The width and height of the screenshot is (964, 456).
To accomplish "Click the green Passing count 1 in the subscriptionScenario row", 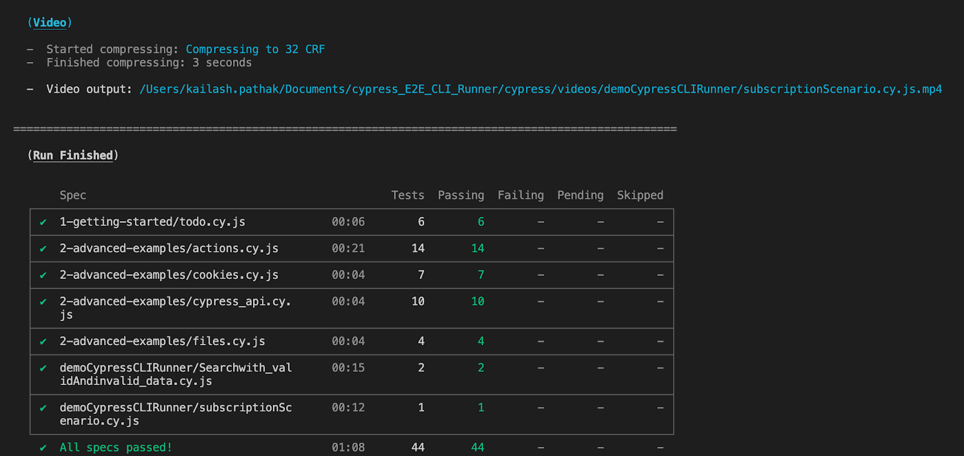I will pyautogui.click(x=481, y=407).
